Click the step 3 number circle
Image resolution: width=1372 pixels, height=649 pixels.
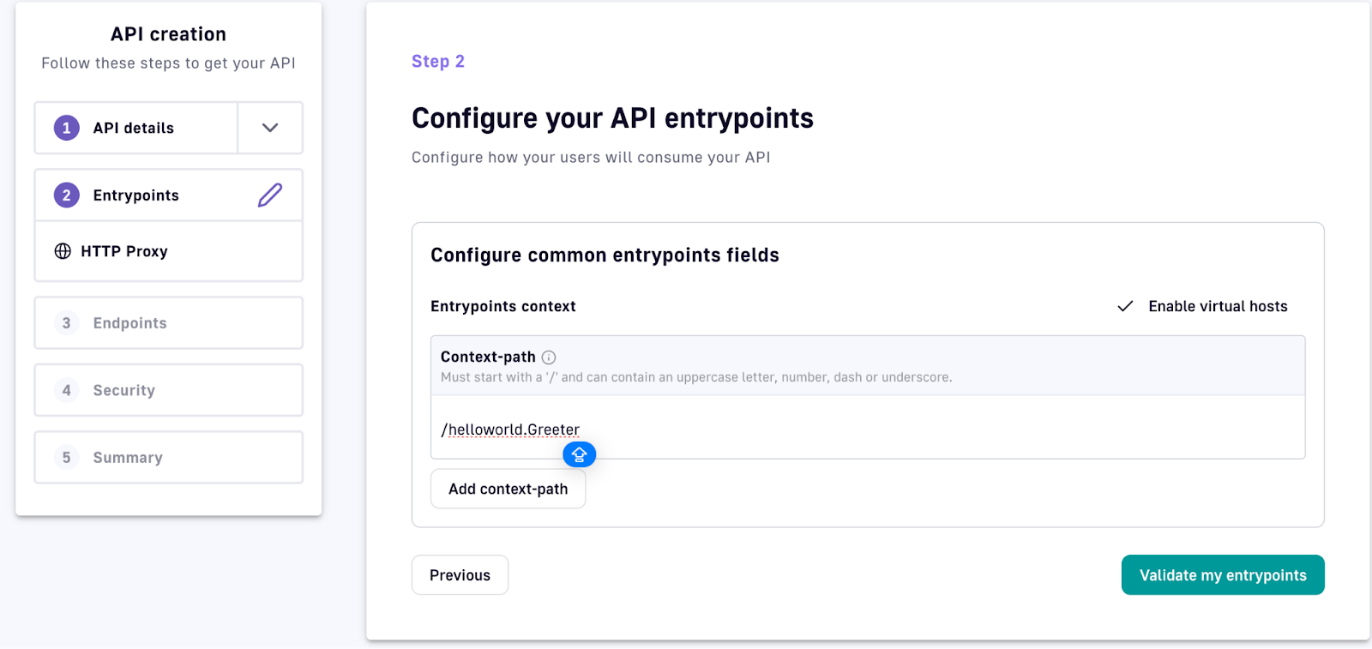click(67, 323)
